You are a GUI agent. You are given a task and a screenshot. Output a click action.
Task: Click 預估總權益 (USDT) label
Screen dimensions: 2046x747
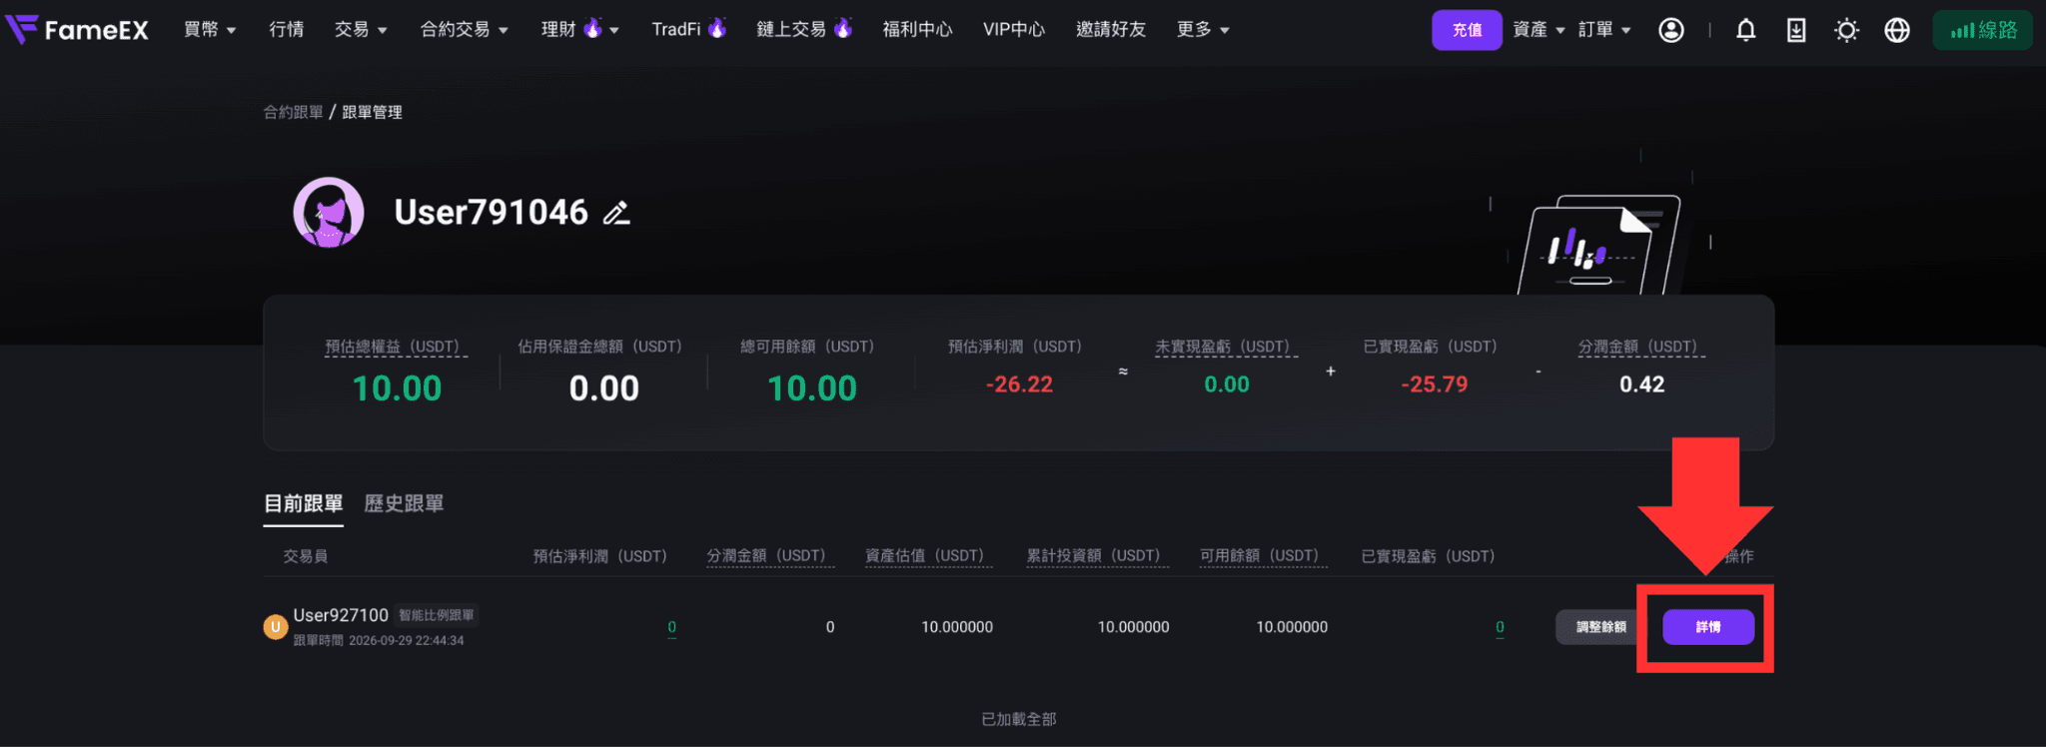click(x=397, y=347)
